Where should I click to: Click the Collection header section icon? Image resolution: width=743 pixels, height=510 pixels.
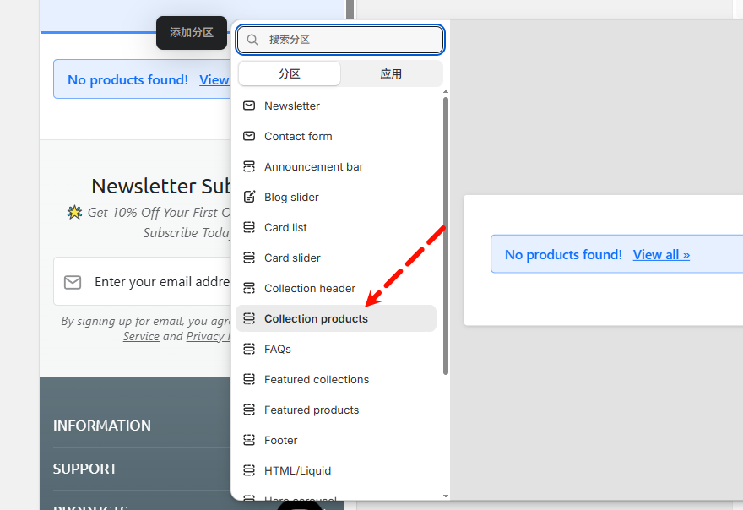click(x=249, y=288)
